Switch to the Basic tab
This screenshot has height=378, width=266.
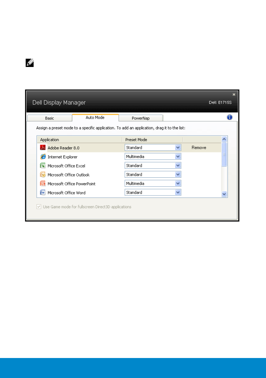tap(49, 118)
